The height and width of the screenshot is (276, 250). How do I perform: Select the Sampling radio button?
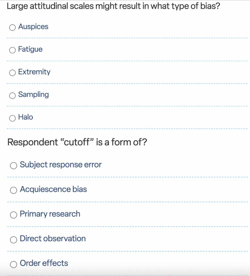12,95
